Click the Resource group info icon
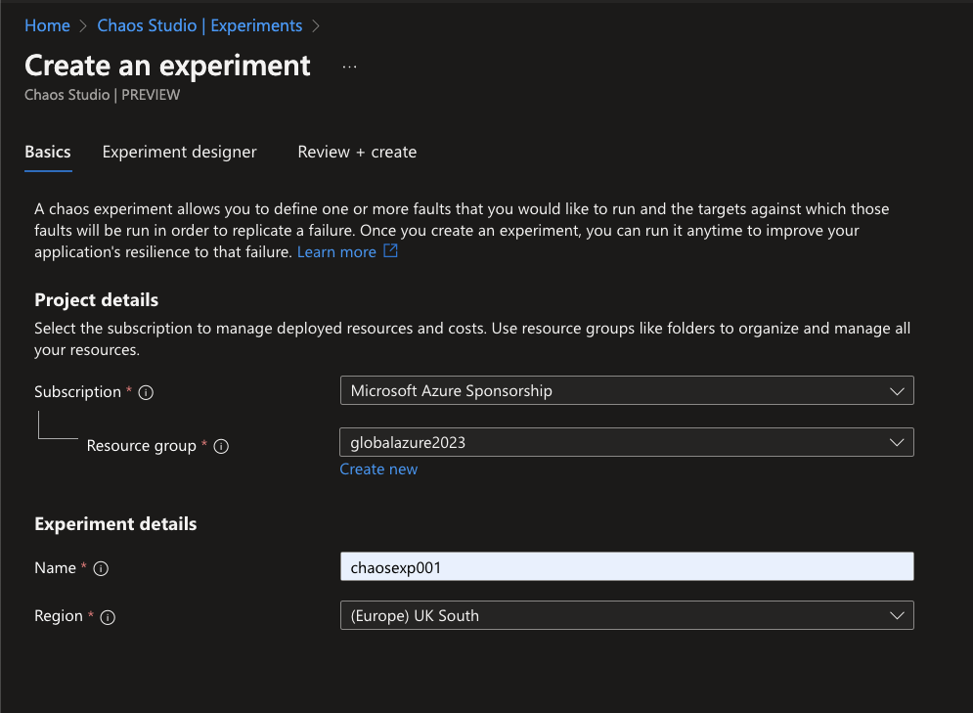This screenshot has width=973, height=713. (221, 446)
